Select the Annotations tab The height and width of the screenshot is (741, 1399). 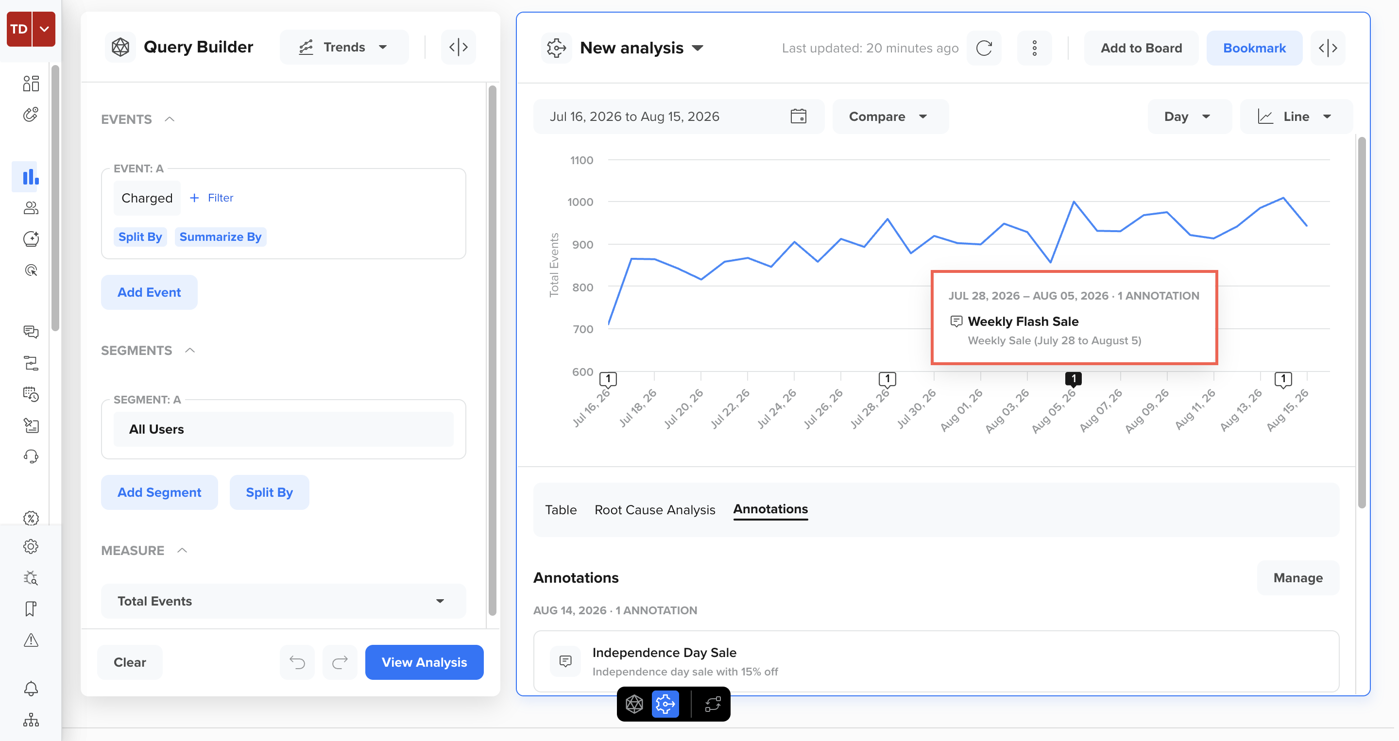tap(770, 509)
